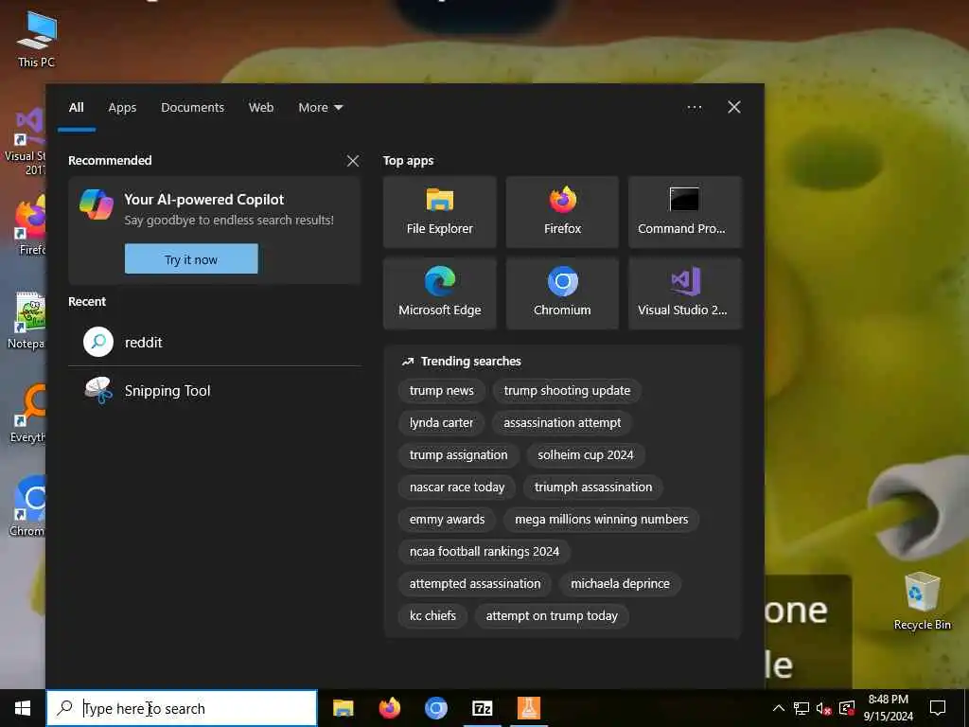Search trending topic triumph assassination
Screen dimensions: 969x727
click(592, 488)
